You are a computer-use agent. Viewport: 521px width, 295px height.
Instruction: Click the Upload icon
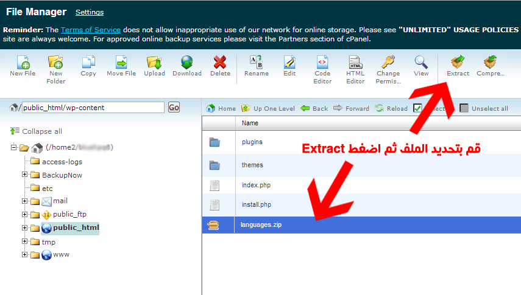(154, 63)
